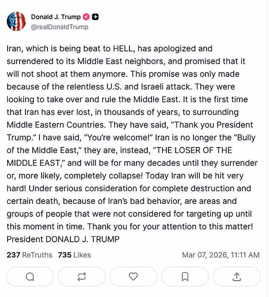This screenshot has height=297, width=269.
Task: ReTruth this post using the arrows icon
Action: [x=81, y=277]
